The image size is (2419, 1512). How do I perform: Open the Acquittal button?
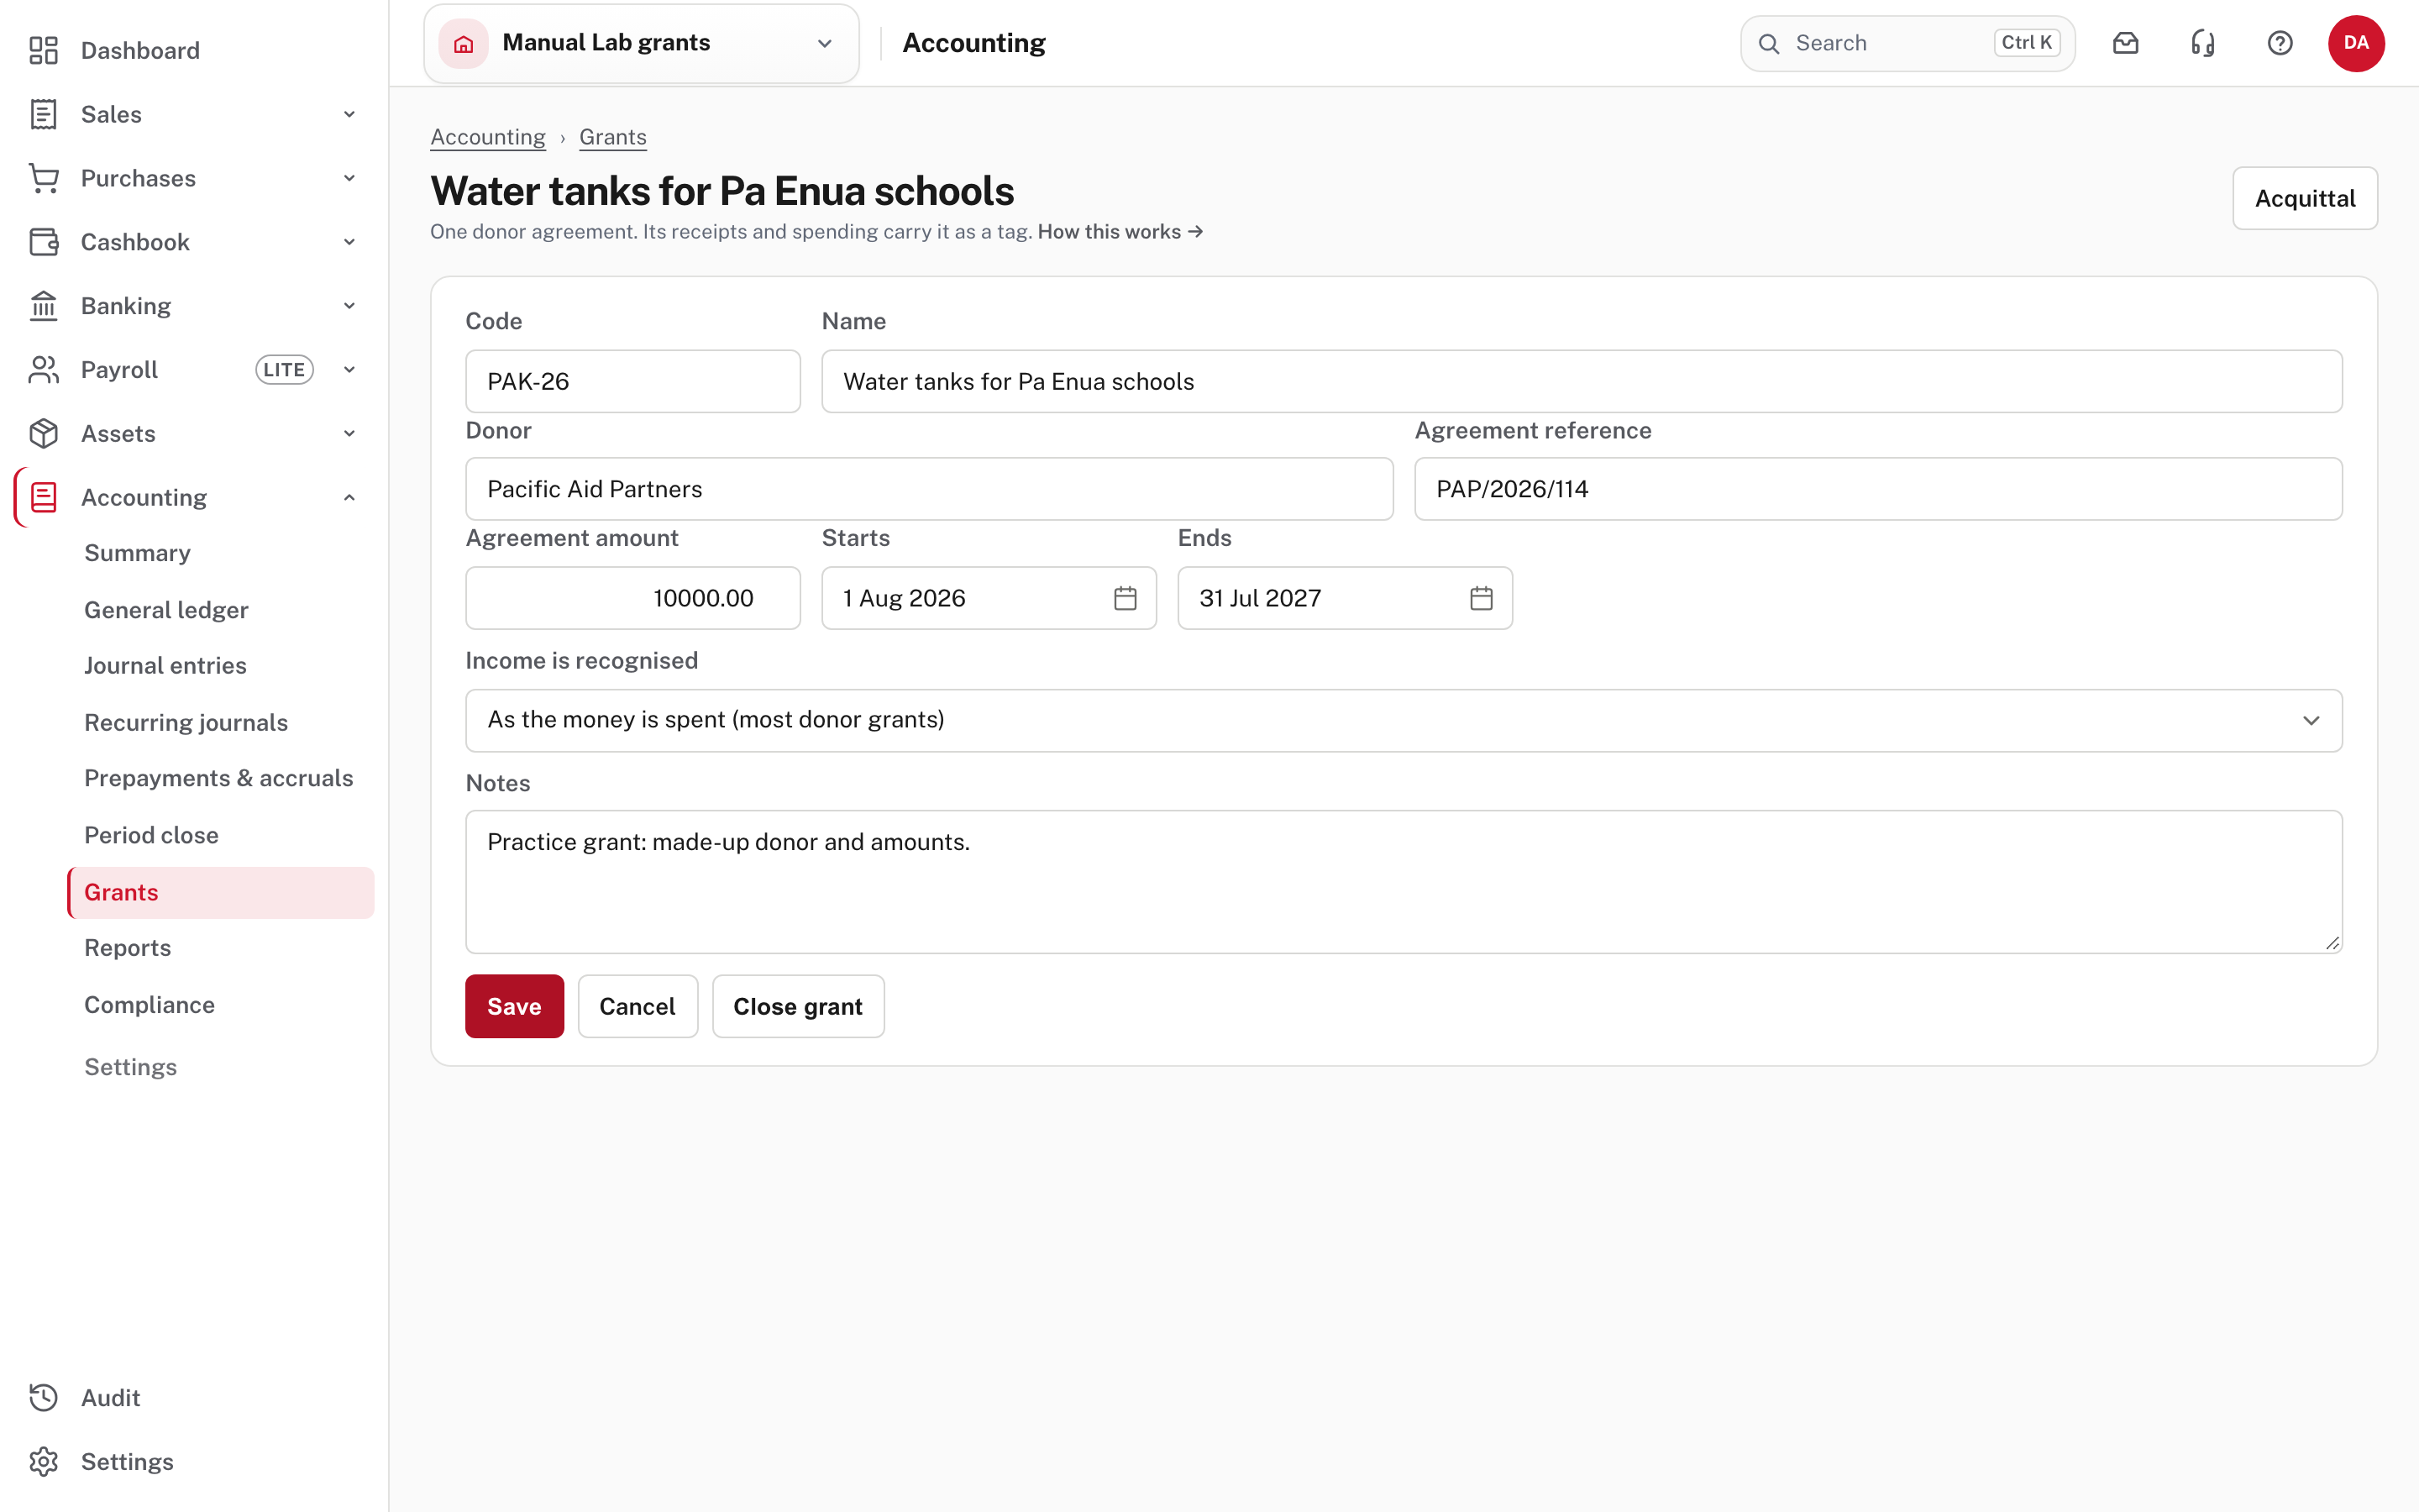coord(2305,198)
